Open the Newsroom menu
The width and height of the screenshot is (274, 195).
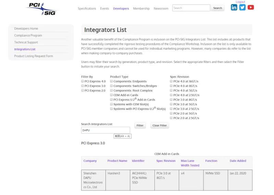tap(161, 8)
